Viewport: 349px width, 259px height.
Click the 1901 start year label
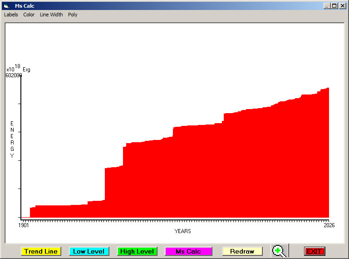(24, 225)
